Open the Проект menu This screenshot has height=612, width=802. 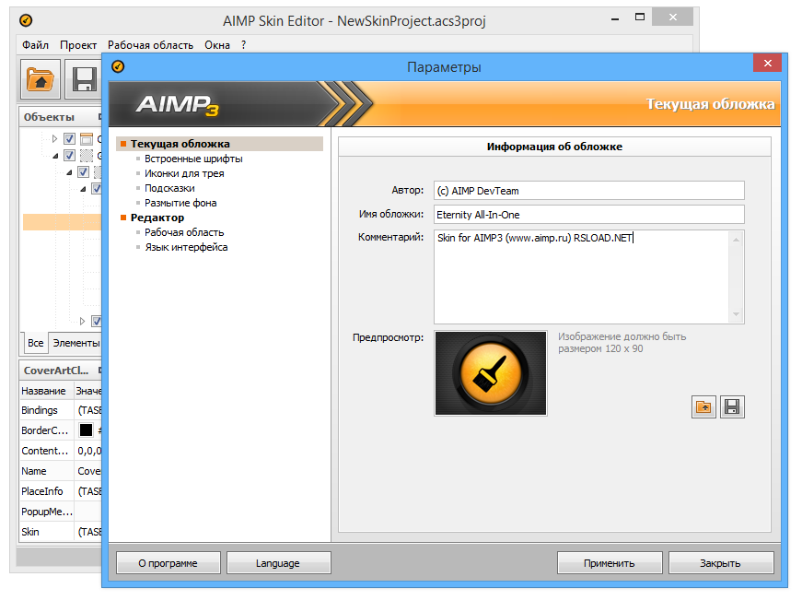tap(78, 44)
